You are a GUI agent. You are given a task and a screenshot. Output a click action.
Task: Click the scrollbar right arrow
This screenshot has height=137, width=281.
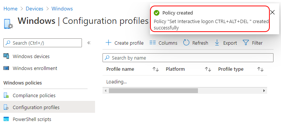coord(264,90)
